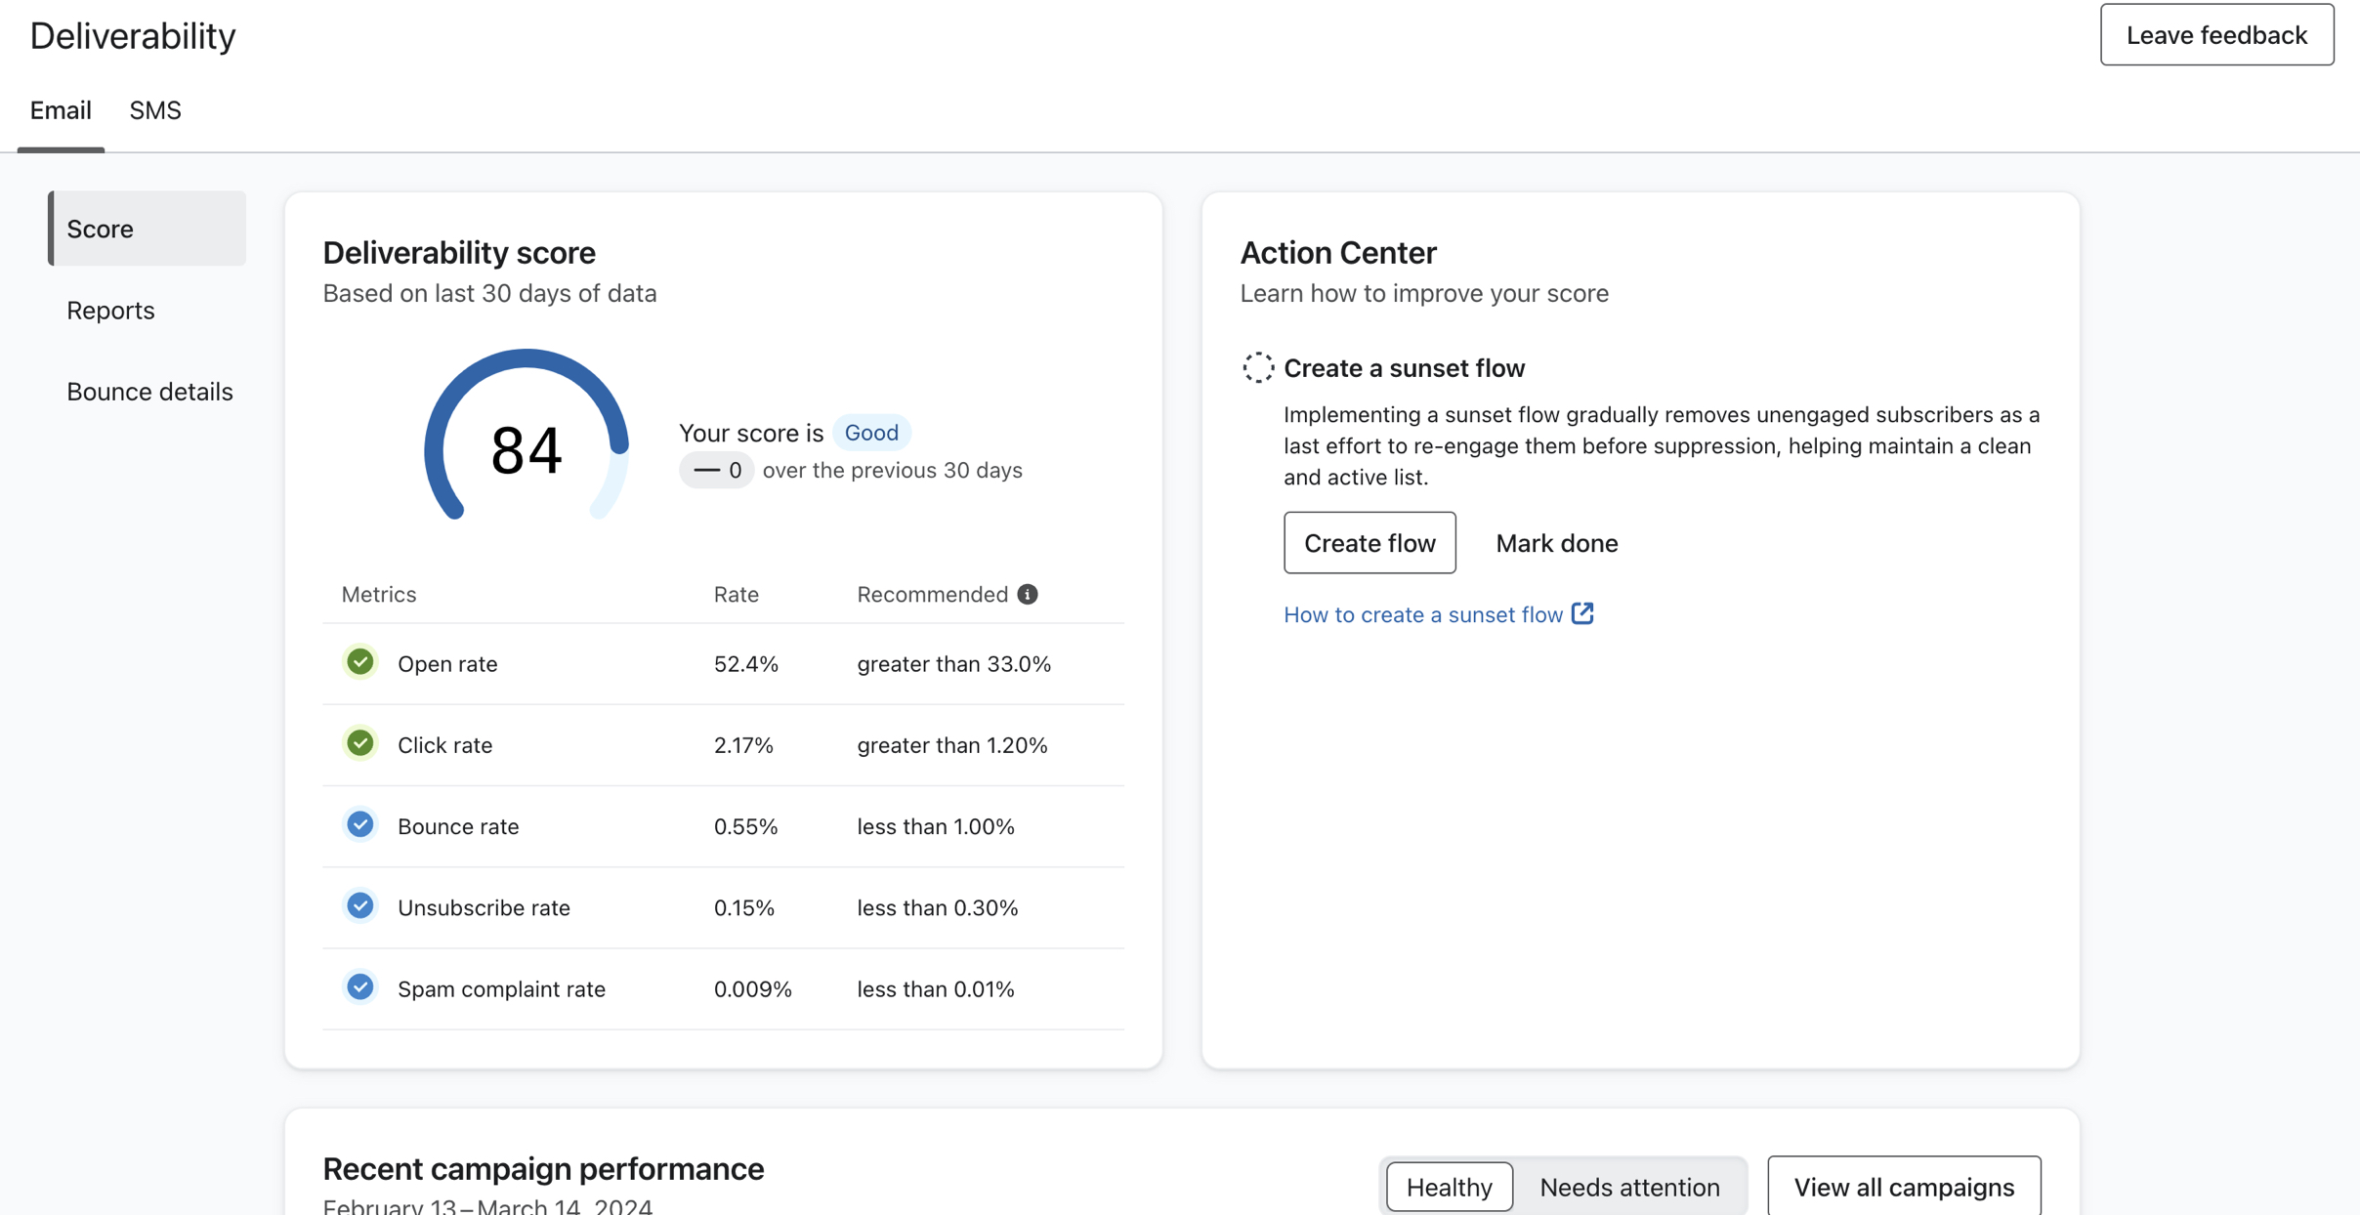Image resolution: width=2360 pixels, height=1215 pixels.
Task: Click the green click rate status icon
Action: [359, 744]
